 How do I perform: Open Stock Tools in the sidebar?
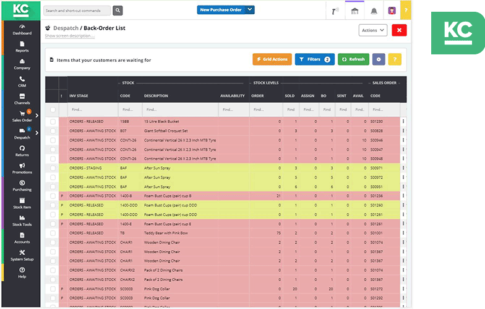[22, 221]
